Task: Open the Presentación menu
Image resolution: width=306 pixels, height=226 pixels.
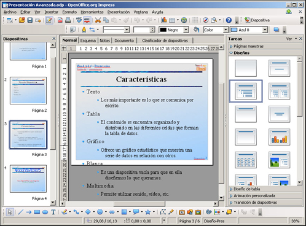Action: (x=119, y=12)
